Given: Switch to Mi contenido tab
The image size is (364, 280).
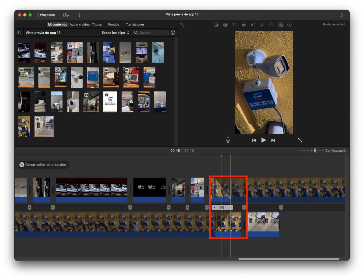Looking at the screenshot, I should 57,25.
